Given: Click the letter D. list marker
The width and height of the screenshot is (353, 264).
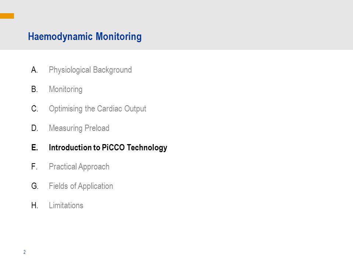Looking at the screenshot, I should 35,128.
